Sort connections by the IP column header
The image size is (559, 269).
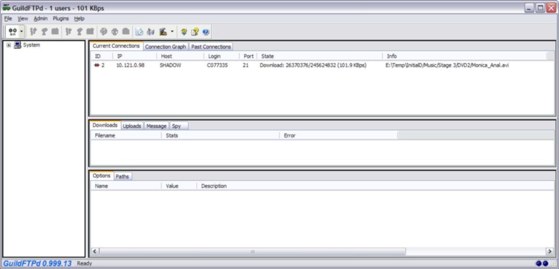(x=135, y=56)
